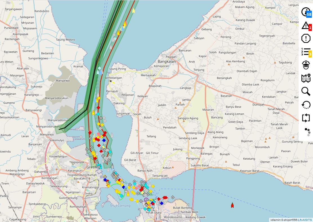Open the warning triangle alerts icon
313x222 pixels.
coord(305,25)
